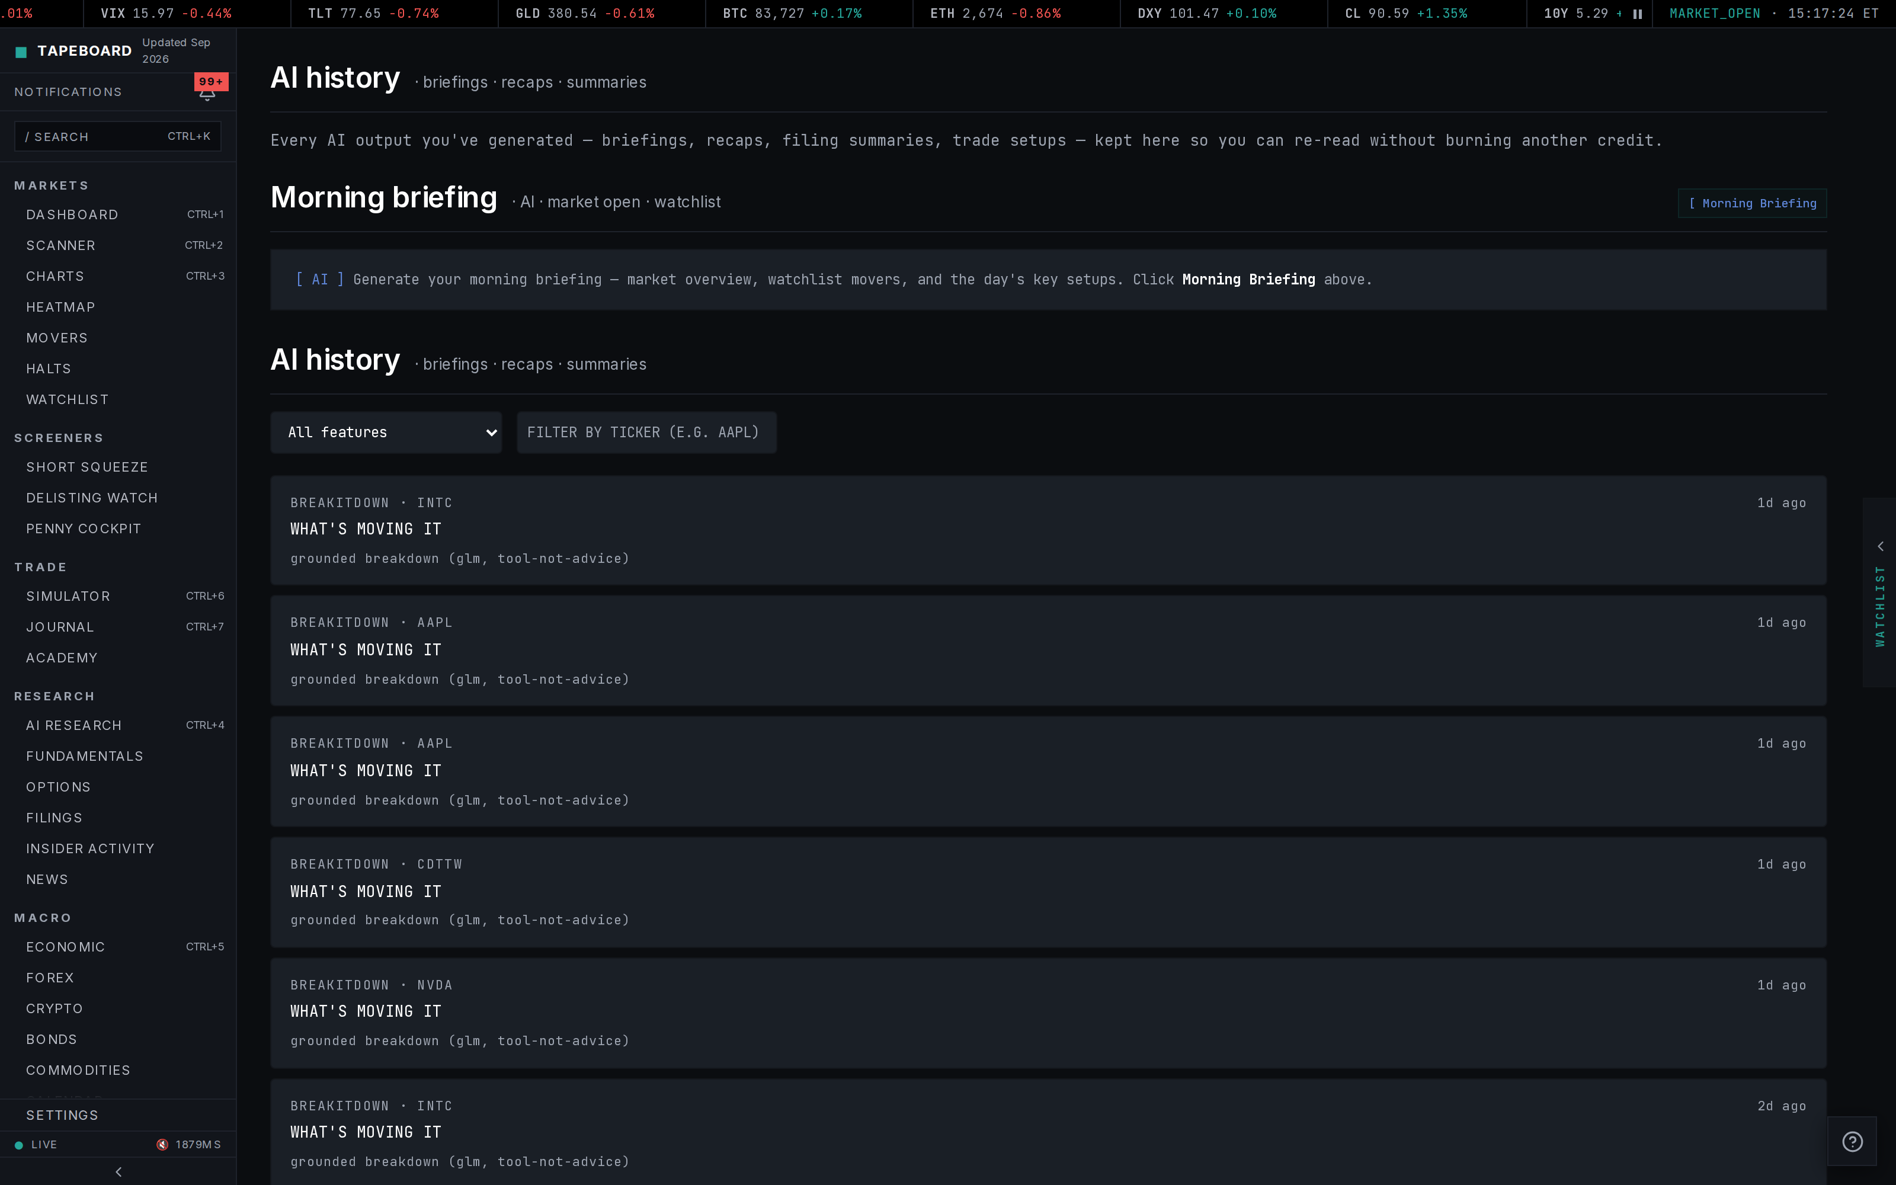
Task: Focus the Filter by ticker field
Action: pos(646,433)
